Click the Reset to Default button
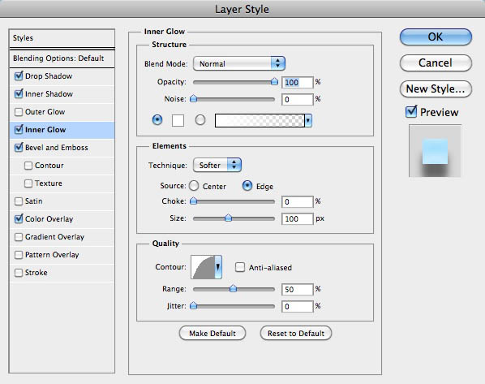This screenshot has height=384, width=485. [x=296, y=333]
